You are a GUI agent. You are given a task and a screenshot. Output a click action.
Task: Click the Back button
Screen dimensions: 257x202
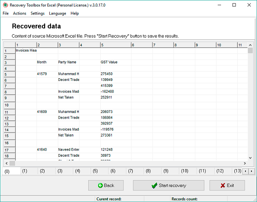click(106, 185)
